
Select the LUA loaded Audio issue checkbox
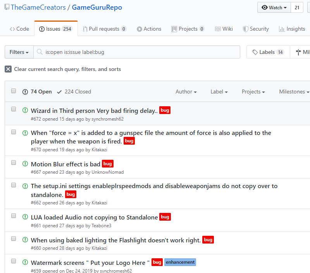point(14,216)
